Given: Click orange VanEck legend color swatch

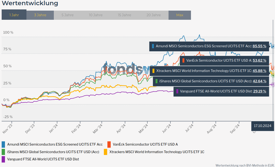Looking at the screenshot, I should click(109, 144).
